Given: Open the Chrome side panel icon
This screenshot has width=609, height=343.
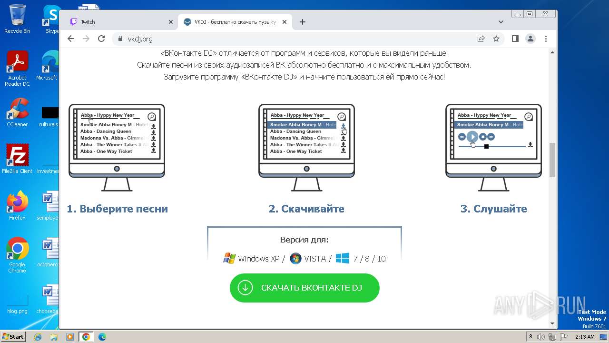Looking at the screenshot, I should [515, 39].
